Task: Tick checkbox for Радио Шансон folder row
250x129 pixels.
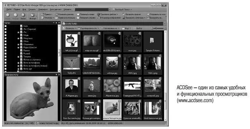Action: pyautogui.click(x=5, y=47)
